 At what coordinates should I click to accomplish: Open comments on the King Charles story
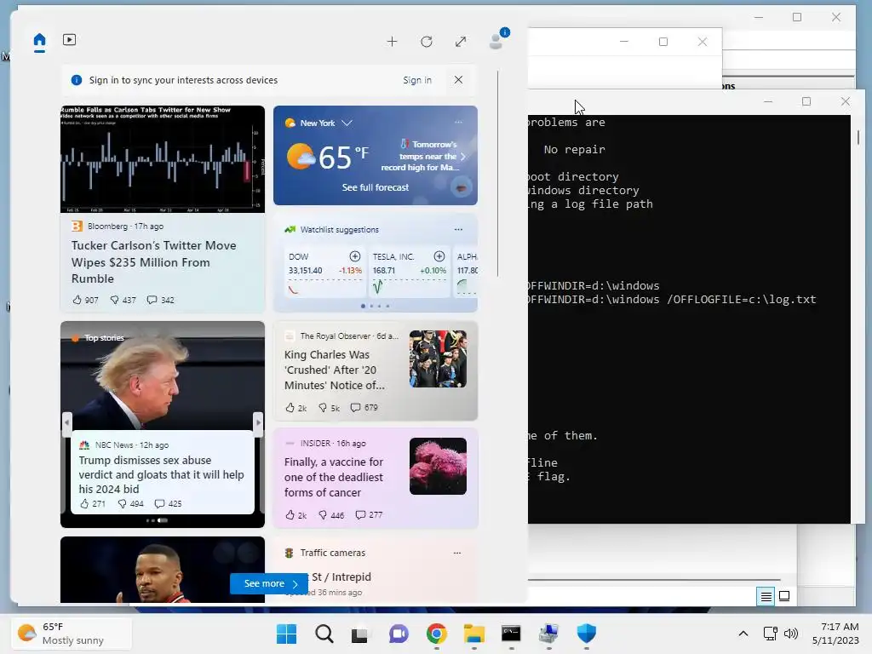pyautogui.click(x=364, y=408)
